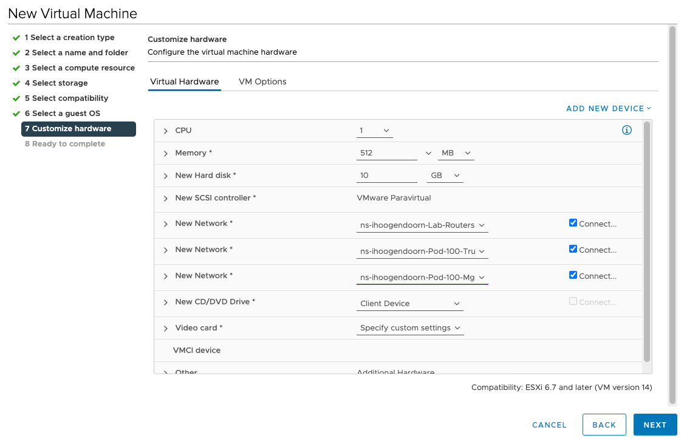Expand the New Hard disk row
Screen dimensions: 684x441
(x=165, y=176)
